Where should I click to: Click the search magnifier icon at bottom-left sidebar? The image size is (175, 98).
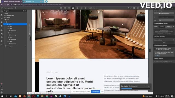(2, 87)
